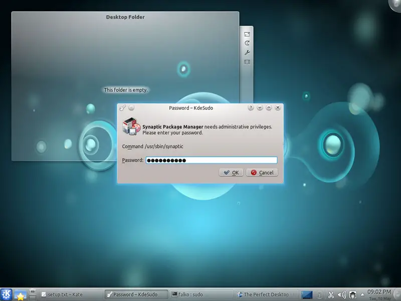The image size is (401, 301).
Task: Click the bottom icon on Desktop Folder widget handle
Action: 247,62
